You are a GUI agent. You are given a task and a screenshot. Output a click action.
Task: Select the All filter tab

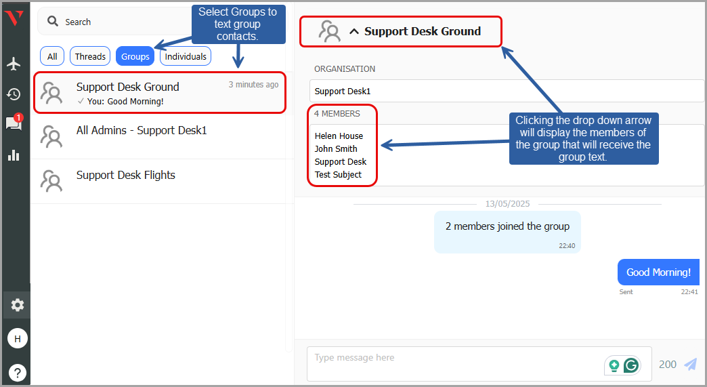coord(52,56)
